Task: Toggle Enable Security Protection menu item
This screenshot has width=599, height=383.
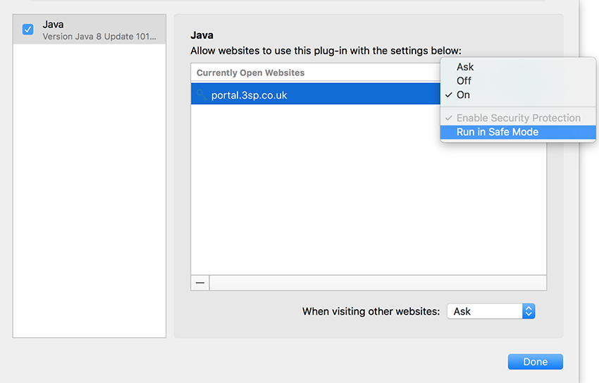Action: 518,118
